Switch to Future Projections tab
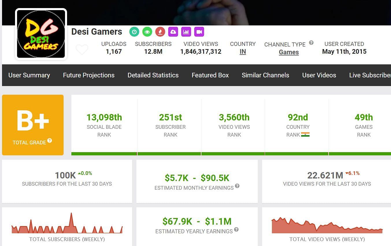 point(89,75)
